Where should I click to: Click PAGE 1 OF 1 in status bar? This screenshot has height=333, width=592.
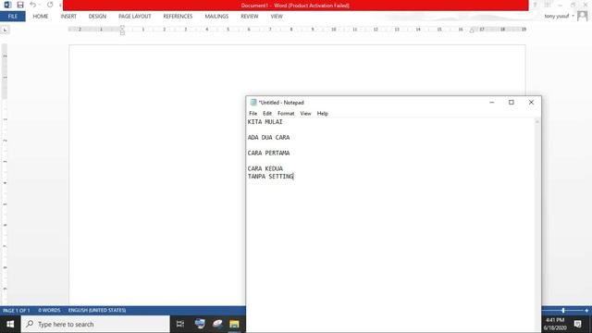(x=17, y=311)
